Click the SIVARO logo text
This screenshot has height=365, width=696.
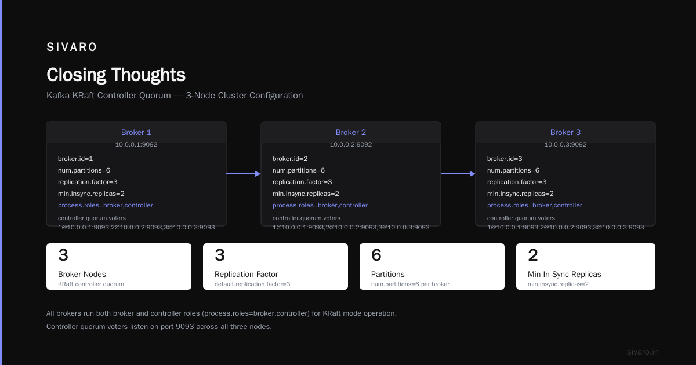tap(72, 47)
